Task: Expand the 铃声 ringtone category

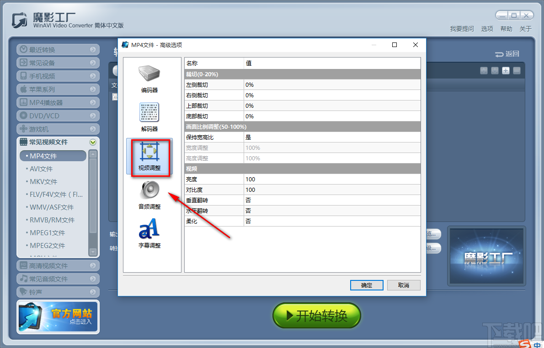Action: (58, 292)
